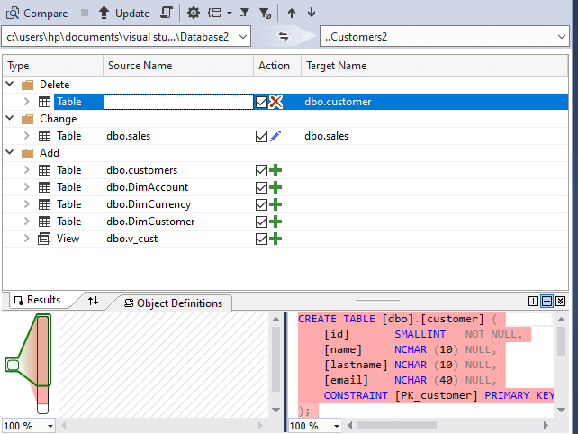Open the Group Results dropdown arrow
The width and height of the screenshot is (578, 434).
pos(230,13)
